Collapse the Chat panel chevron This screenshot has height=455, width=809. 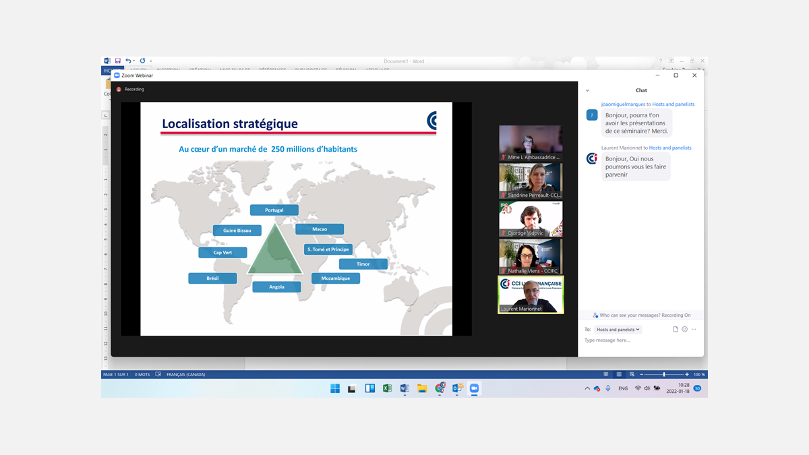point(587,90)
